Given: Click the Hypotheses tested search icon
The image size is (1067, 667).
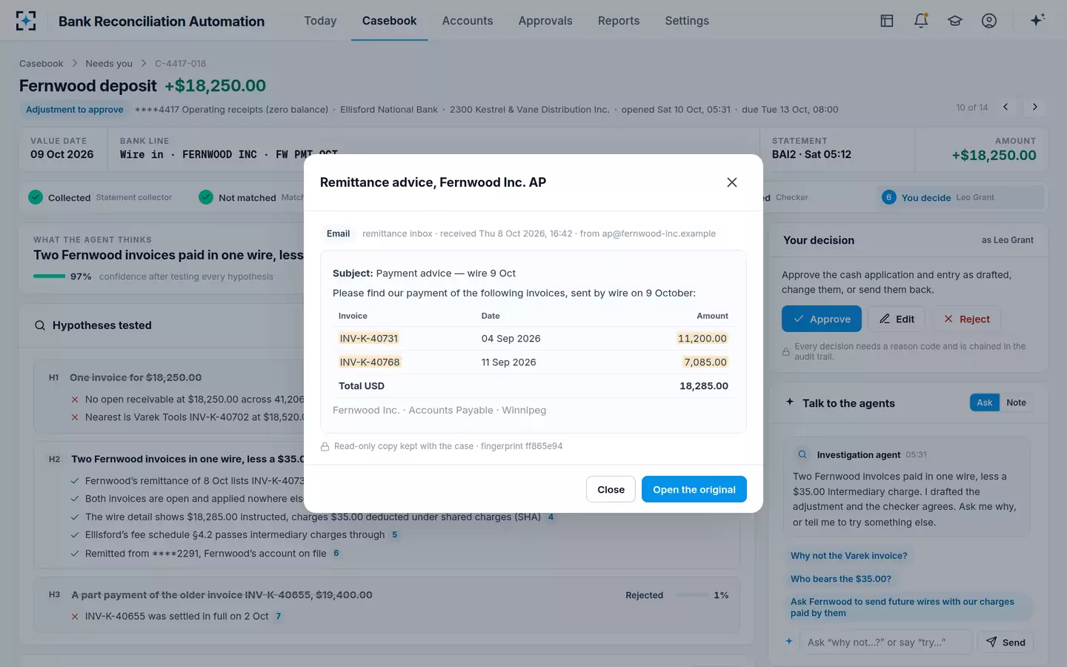Looking at the screenshot, I should (40, 325).
